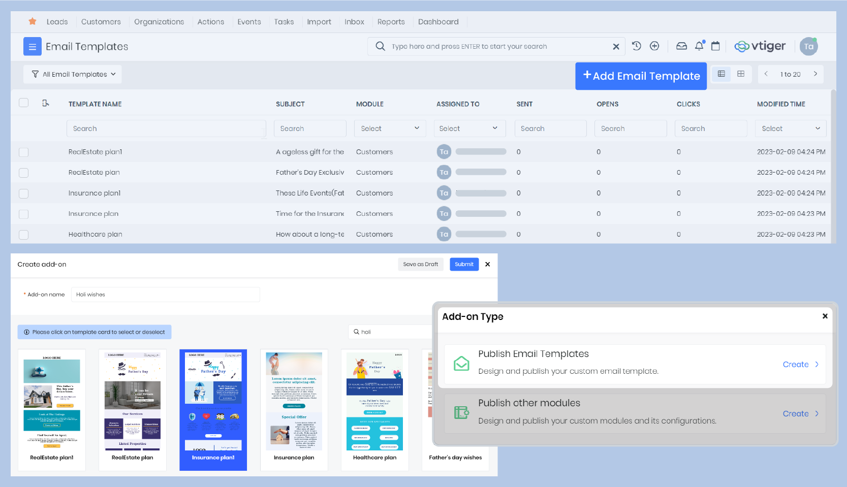
Task: Click the score bar in Insurance plan row
Action: coord(481,214)
